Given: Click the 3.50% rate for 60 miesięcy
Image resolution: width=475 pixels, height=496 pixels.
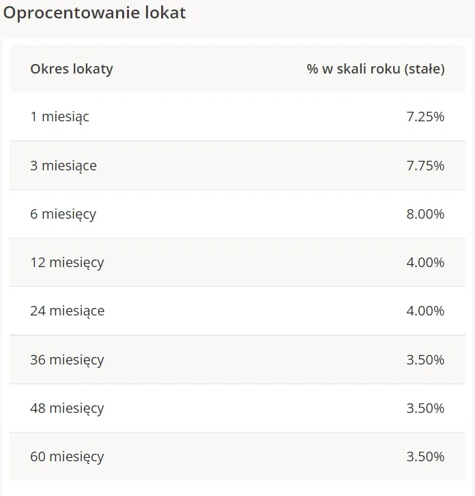Looking at the screenshot, I should click(425, 456).
